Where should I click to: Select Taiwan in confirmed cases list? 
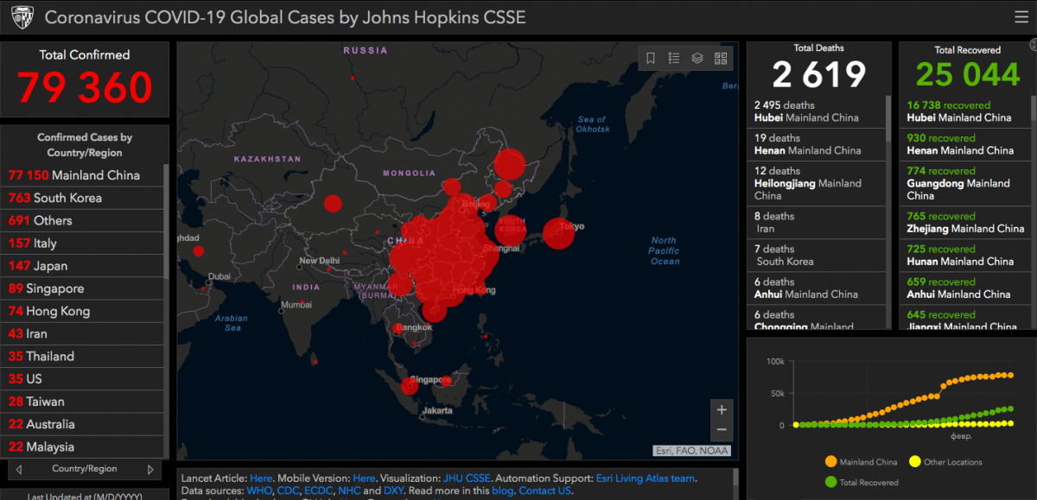coord(82,402)
